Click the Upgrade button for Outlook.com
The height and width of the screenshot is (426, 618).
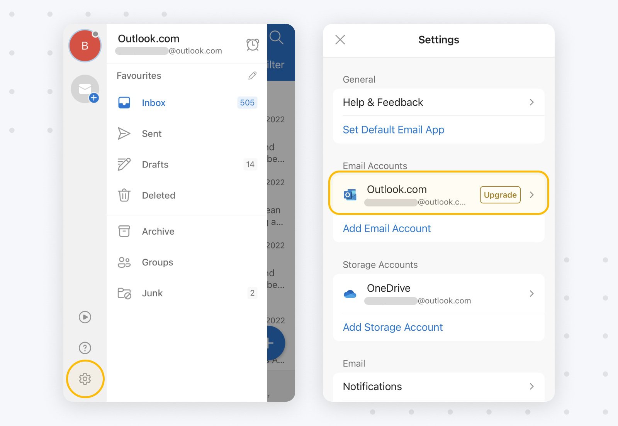click(x=500, y=195)
